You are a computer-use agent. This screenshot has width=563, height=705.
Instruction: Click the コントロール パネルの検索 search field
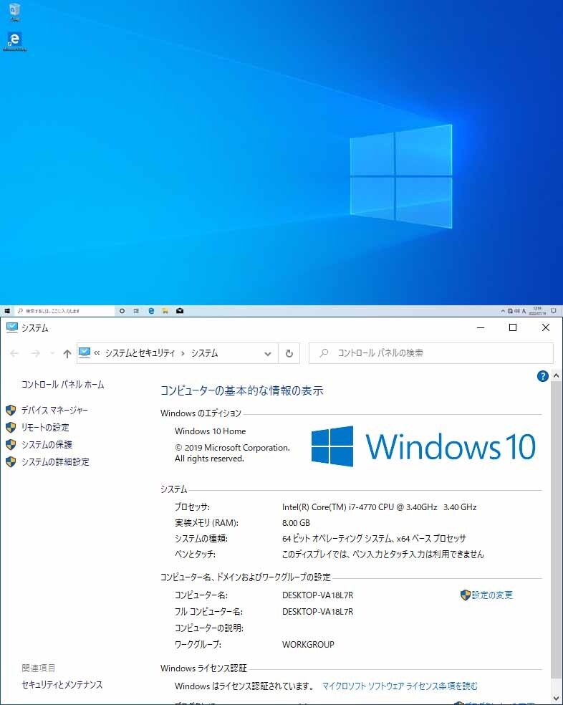pos(430,353)
